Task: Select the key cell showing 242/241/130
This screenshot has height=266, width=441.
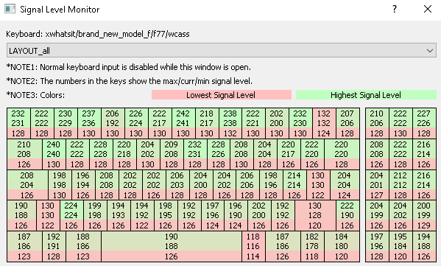Action: [x=183, y=123]
